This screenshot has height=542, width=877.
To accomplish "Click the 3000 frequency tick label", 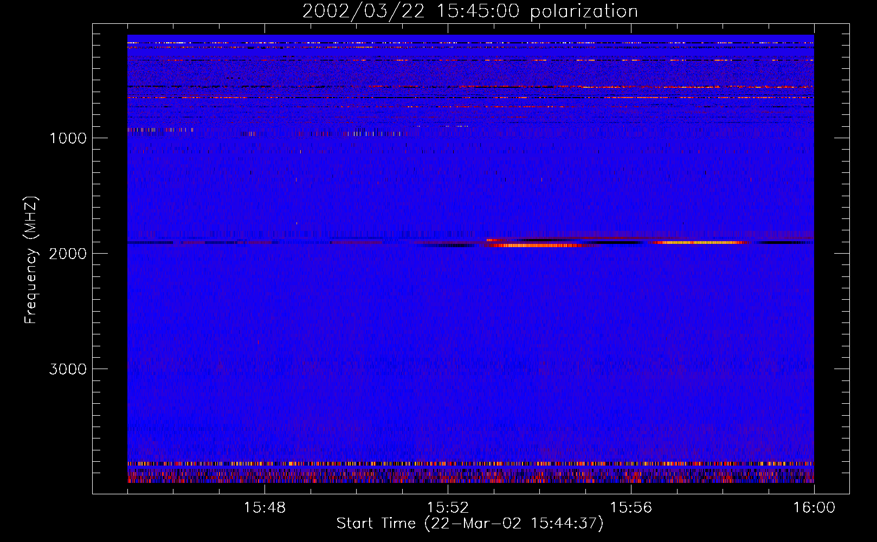I will pos(68,369).
